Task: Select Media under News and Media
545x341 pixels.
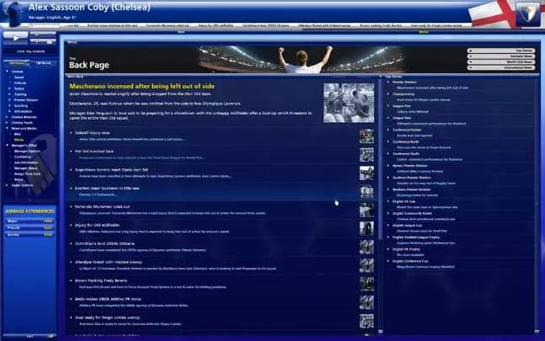Action: [19, 140]
